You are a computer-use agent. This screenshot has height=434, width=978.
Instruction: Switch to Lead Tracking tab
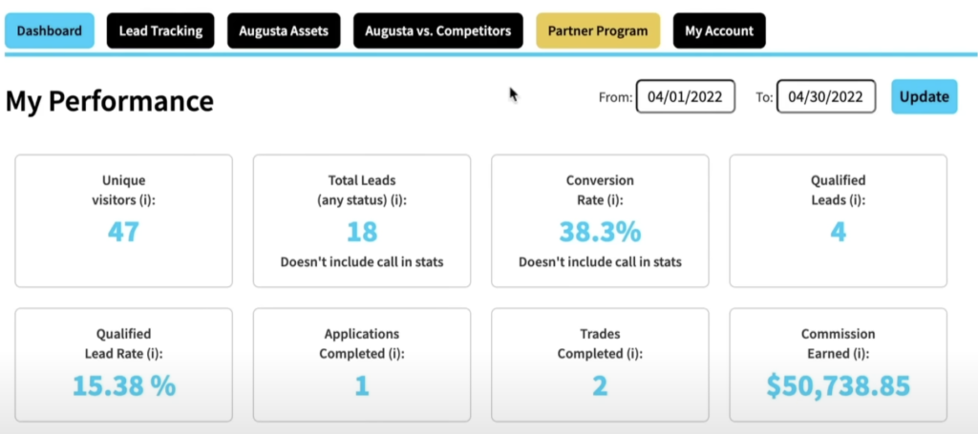pos(160,31)
